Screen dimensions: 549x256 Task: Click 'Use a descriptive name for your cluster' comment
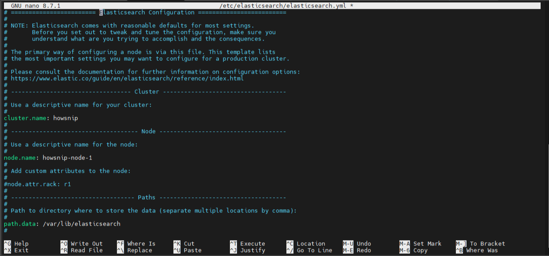[x=78, y=105]
